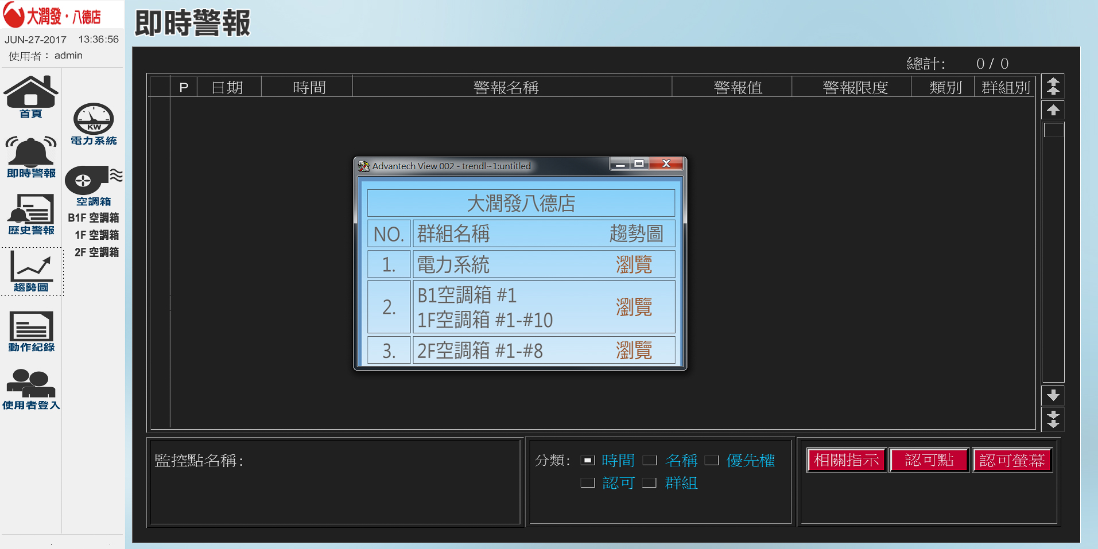Select 1F 空調箱 submenu item
This screenshot has width=1098, height=549.
coord(96,235)
